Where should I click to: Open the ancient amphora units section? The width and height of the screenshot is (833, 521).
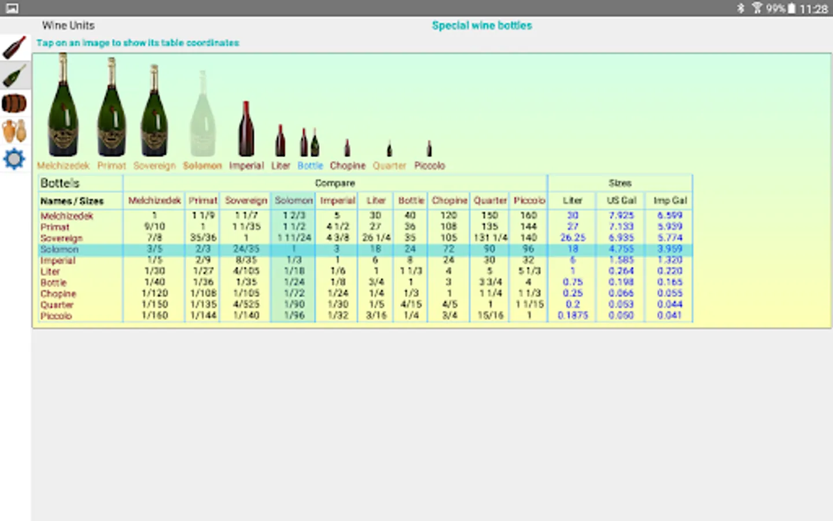click(x=14, y=131)
